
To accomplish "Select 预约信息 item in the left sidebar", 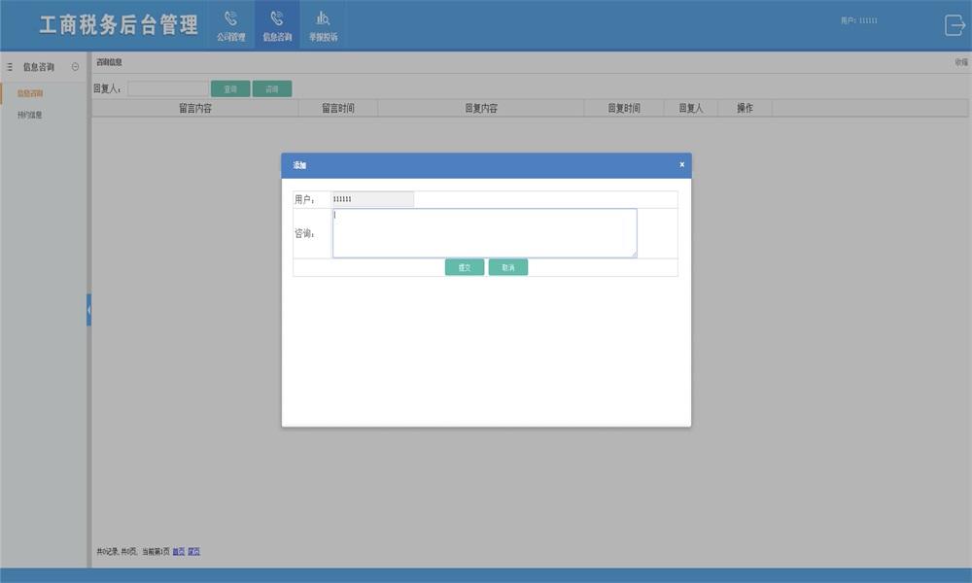I will click(x=30, y=115).
